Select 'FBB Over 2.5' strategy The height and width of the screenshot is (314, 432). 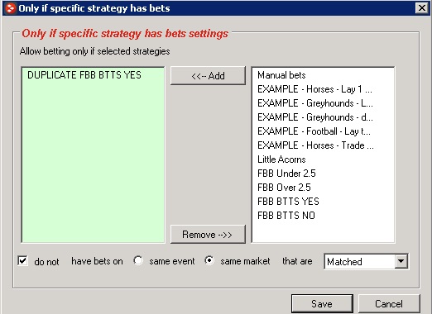284,188
